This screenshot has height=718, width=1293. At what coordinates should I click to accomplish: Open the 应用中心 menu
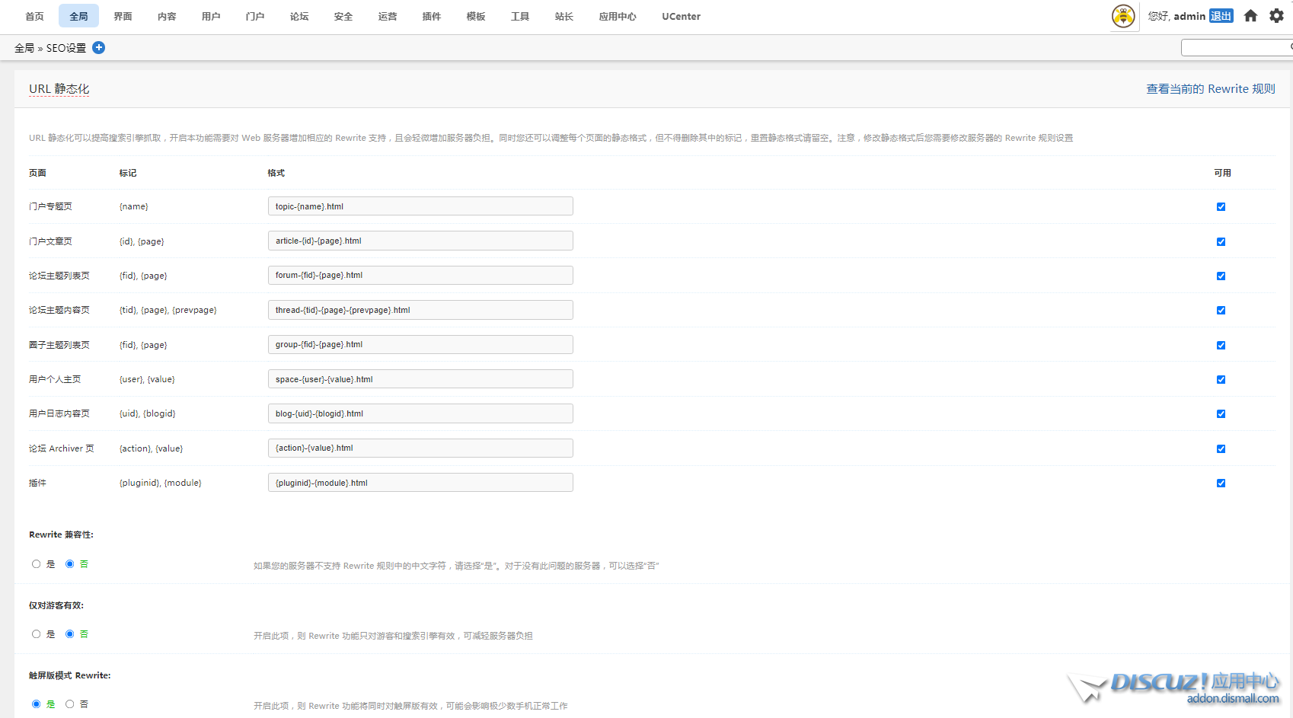pos(617,16)
